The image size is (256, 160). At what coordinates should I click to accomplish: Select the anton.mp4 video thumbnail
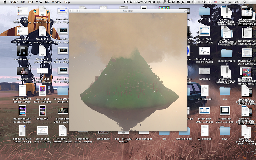click(22, 71)
